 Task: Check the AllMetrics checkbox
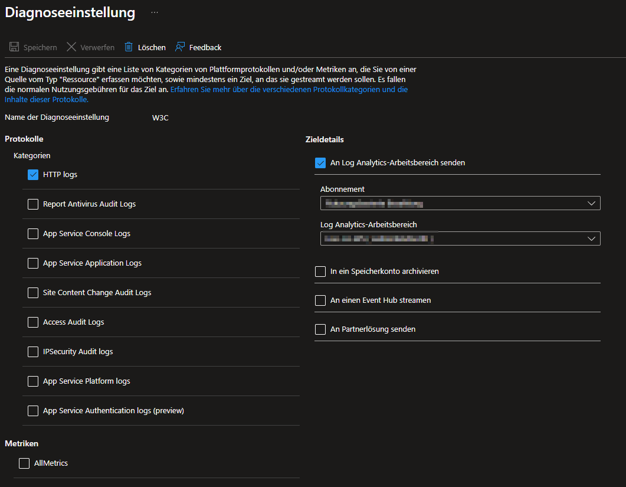click(24, 463)
